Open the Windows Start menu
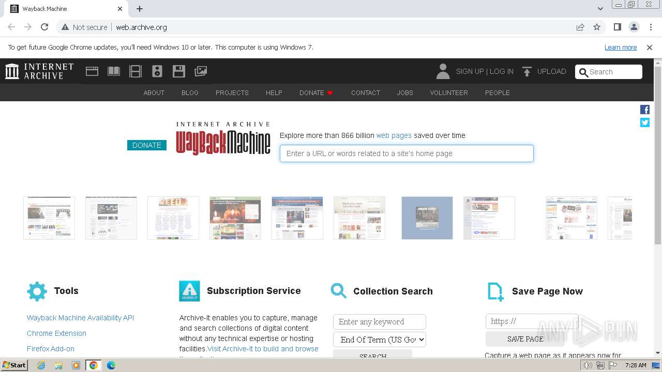Screen dimensions: 662x372 pyautogui.click(x=14, y=365)
